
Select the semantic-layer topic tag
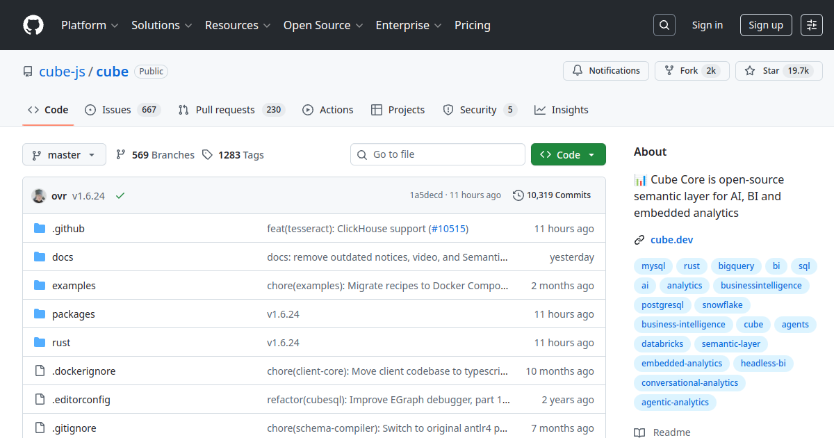(x=730, y=343)
